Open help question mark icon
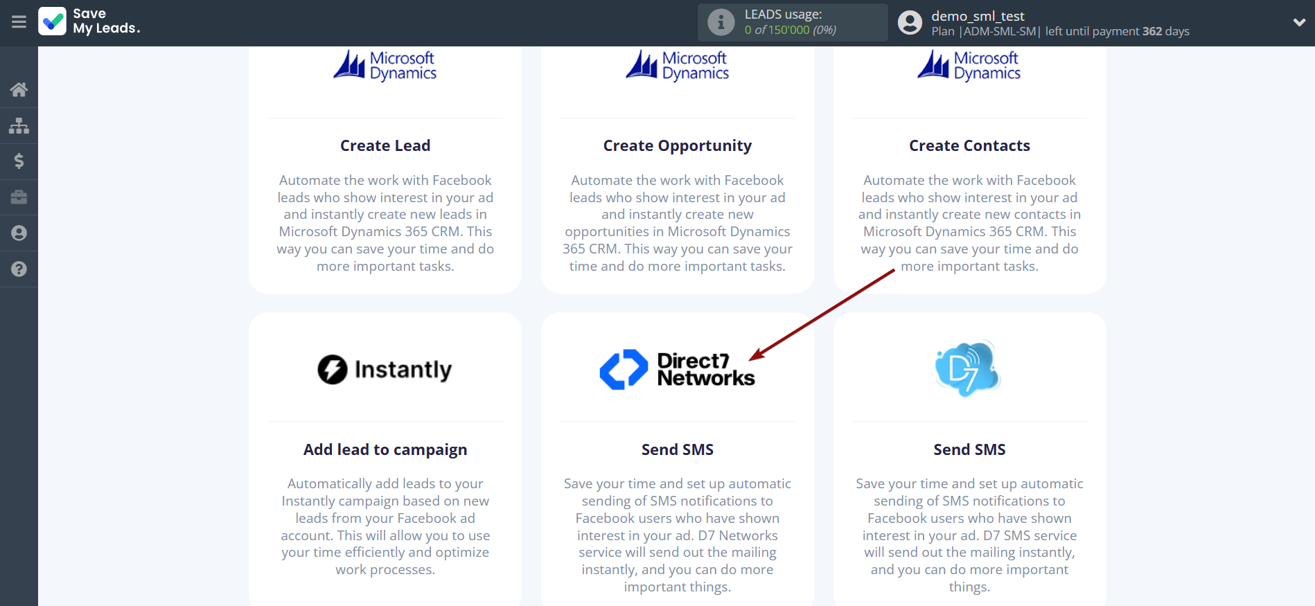The height and width of the screenshot is (606, 1315). 19,269
